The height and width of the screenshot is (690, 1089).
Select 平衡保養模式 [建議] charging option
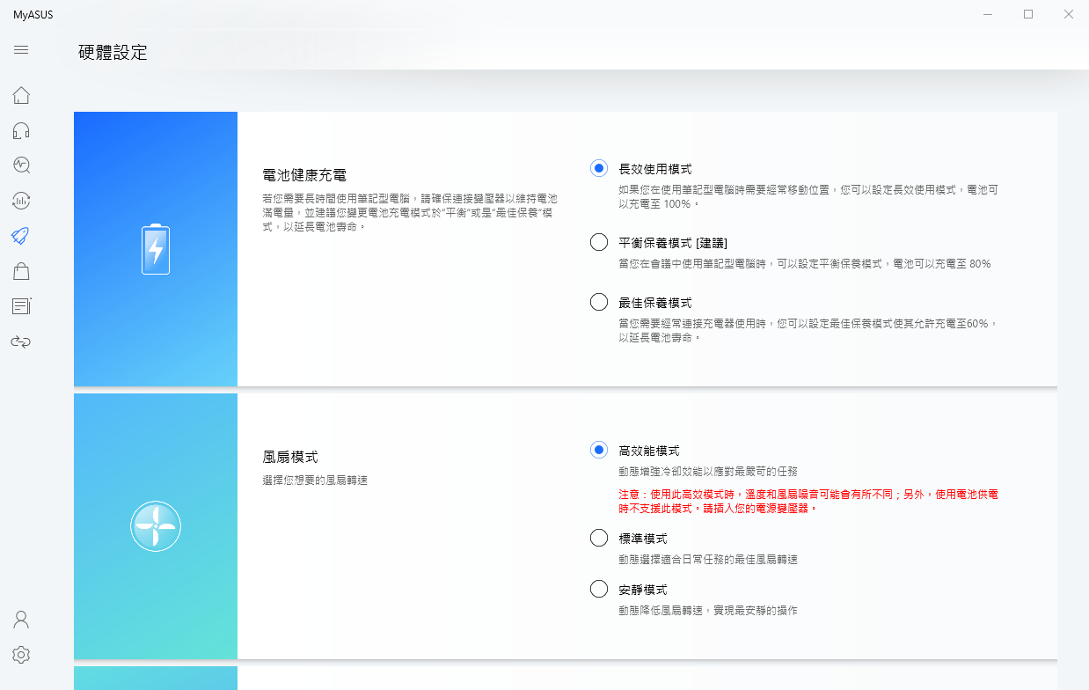(x=599, y=242)
